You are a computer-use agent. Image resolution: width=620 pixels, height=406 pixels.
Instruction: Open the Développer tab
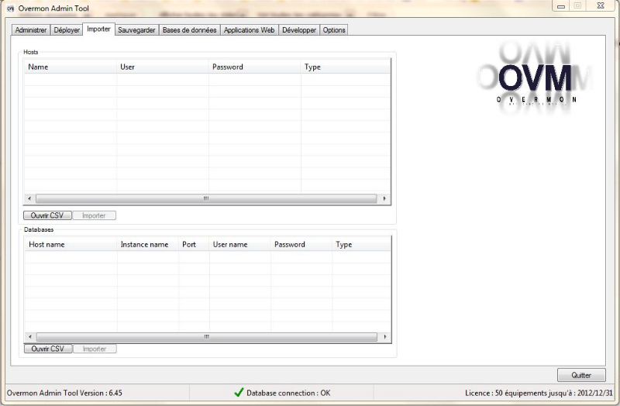[x=299, y=30]
